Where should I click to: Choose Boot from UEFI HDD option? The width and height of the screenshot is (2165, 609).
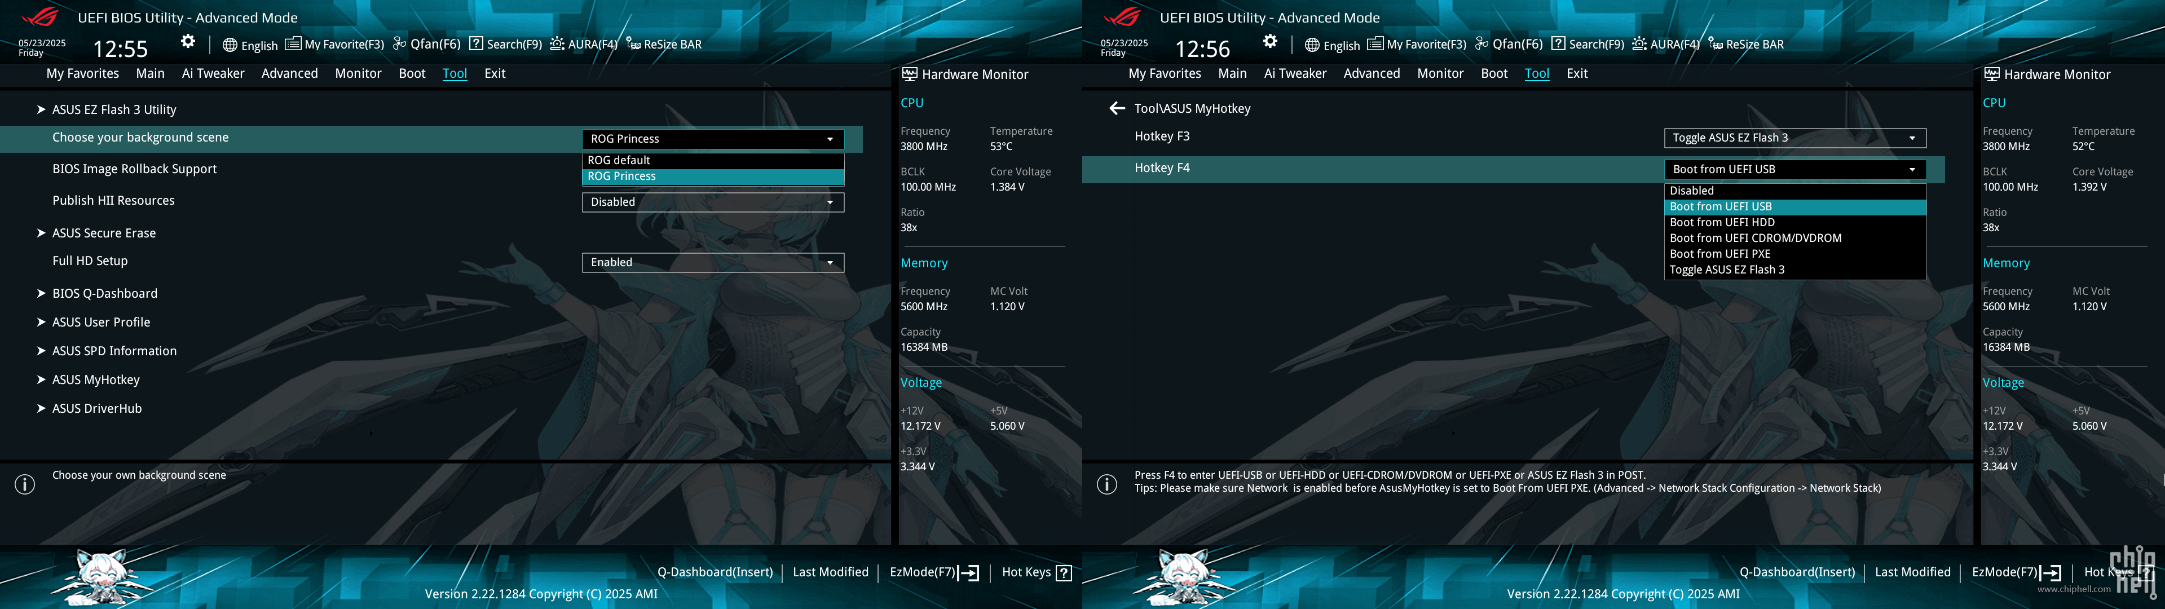pyautogui.click(x=1795, y=223)
